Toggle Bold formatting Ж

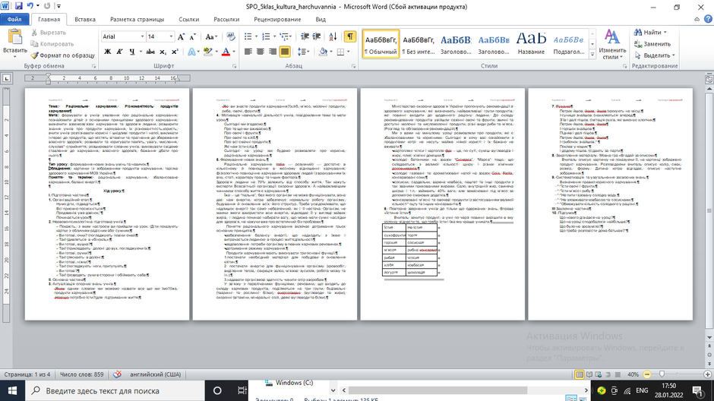coord(107,52)
